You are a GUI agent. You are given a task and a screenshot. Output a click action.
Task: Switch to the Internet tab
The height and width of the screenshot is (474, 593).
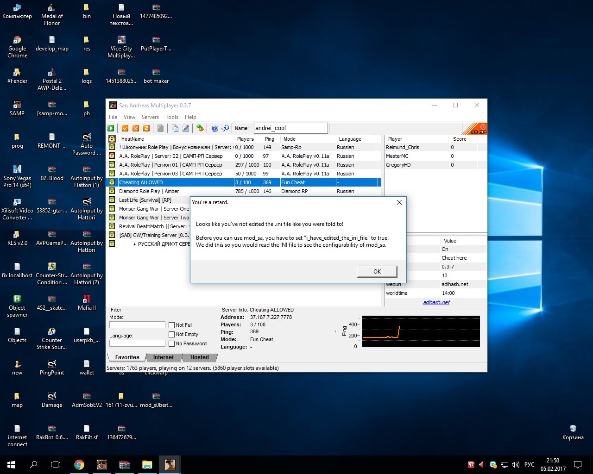click(x=164, y=357)
